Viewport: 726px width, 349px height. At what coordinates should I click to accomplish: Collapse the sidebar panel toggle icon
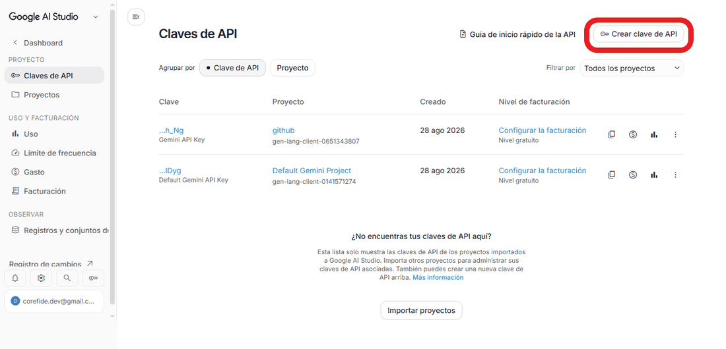[136, 17]
